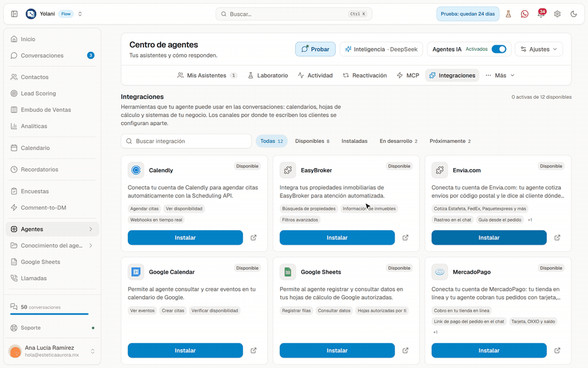
Task: Open Soporte in sidebar
Action: (x=52, y=328)
